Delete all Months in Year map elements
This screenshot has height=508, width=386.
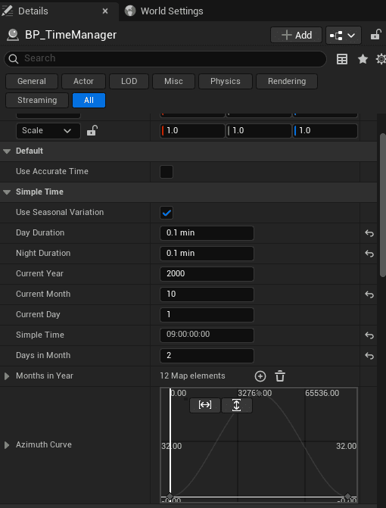point(280,376)
